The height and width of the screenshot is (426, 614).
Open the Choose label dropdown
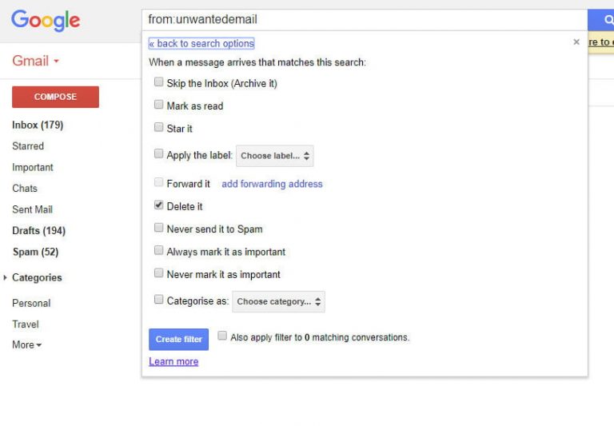pos(275,156)
